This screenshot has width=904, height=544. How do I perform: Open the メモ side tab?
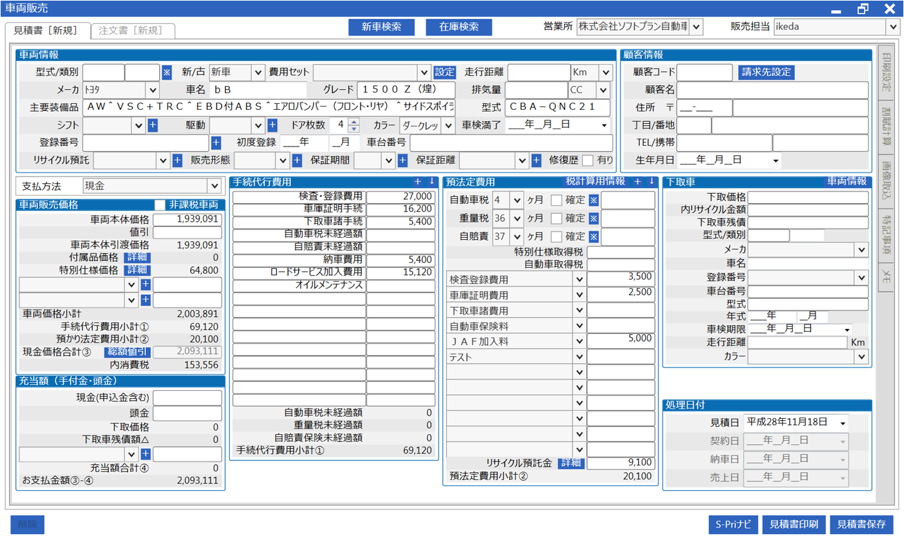click(885, 276)
